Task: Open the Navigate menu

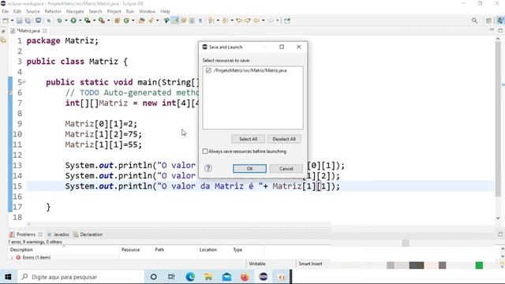Action: coord(75,11)
